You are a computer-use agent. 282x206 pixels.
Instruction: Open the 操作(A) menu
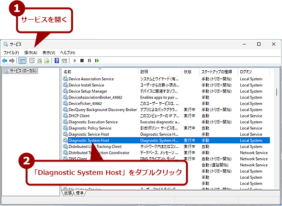31,53
